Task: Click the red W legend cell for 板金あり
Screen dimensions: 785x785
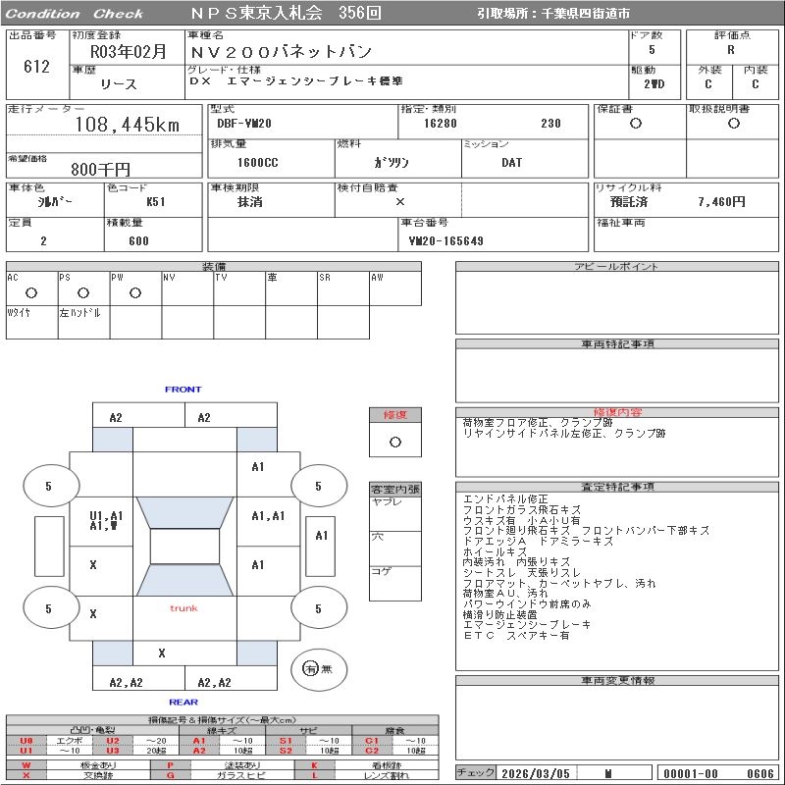Action: [x=26, y=764]
